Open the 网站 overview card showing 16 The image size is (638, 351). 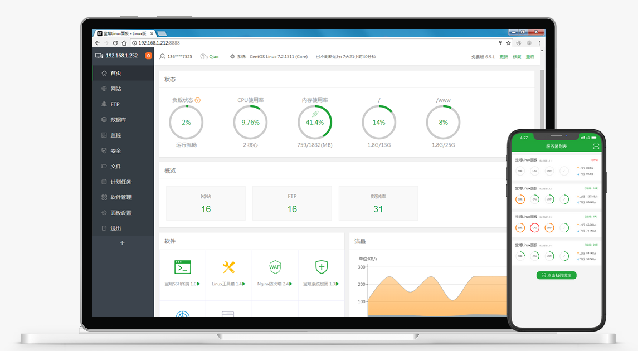tap(206, 203)
